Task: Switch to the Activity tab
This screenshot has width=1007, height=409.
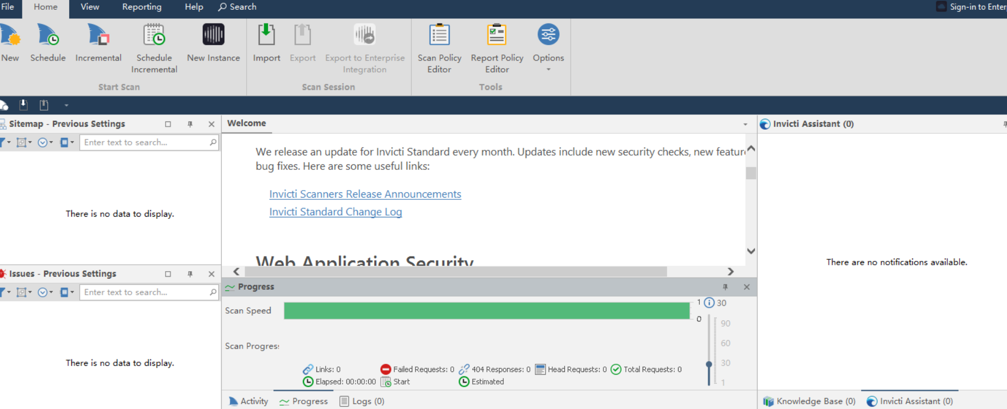Action: tap(248, 401)
